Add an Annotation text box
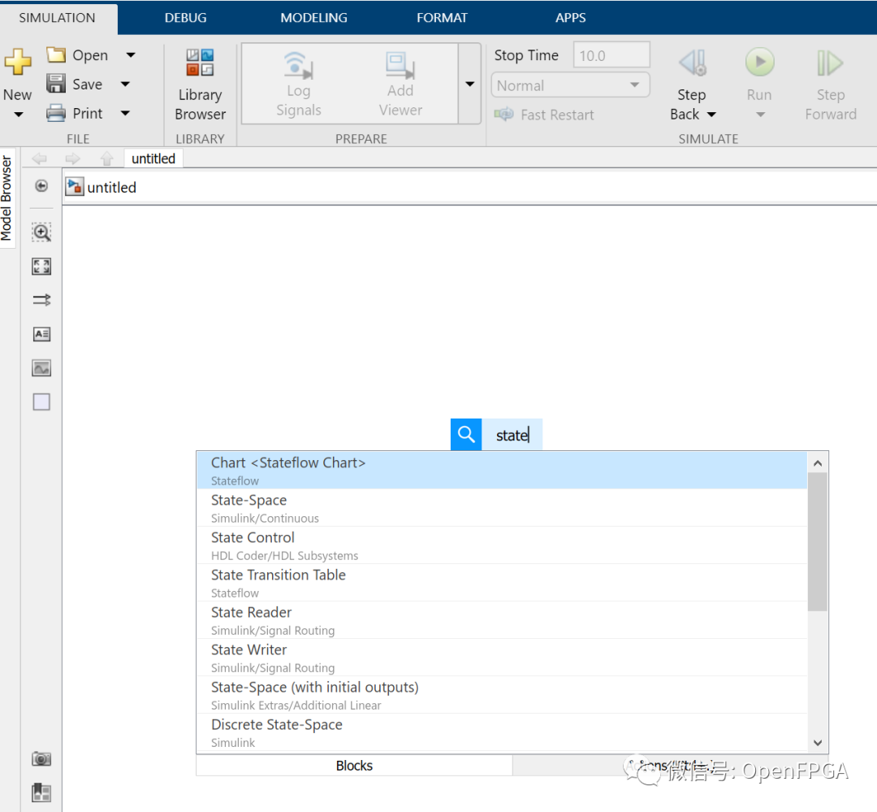Viewport: 877px width, 812px height. (41, 334)
